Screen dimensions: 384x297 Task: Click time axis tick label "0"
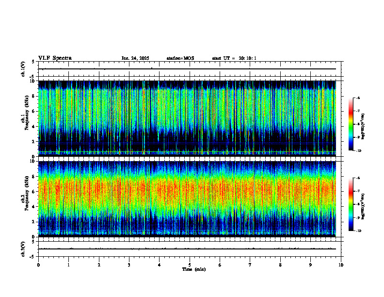(38, 265)
